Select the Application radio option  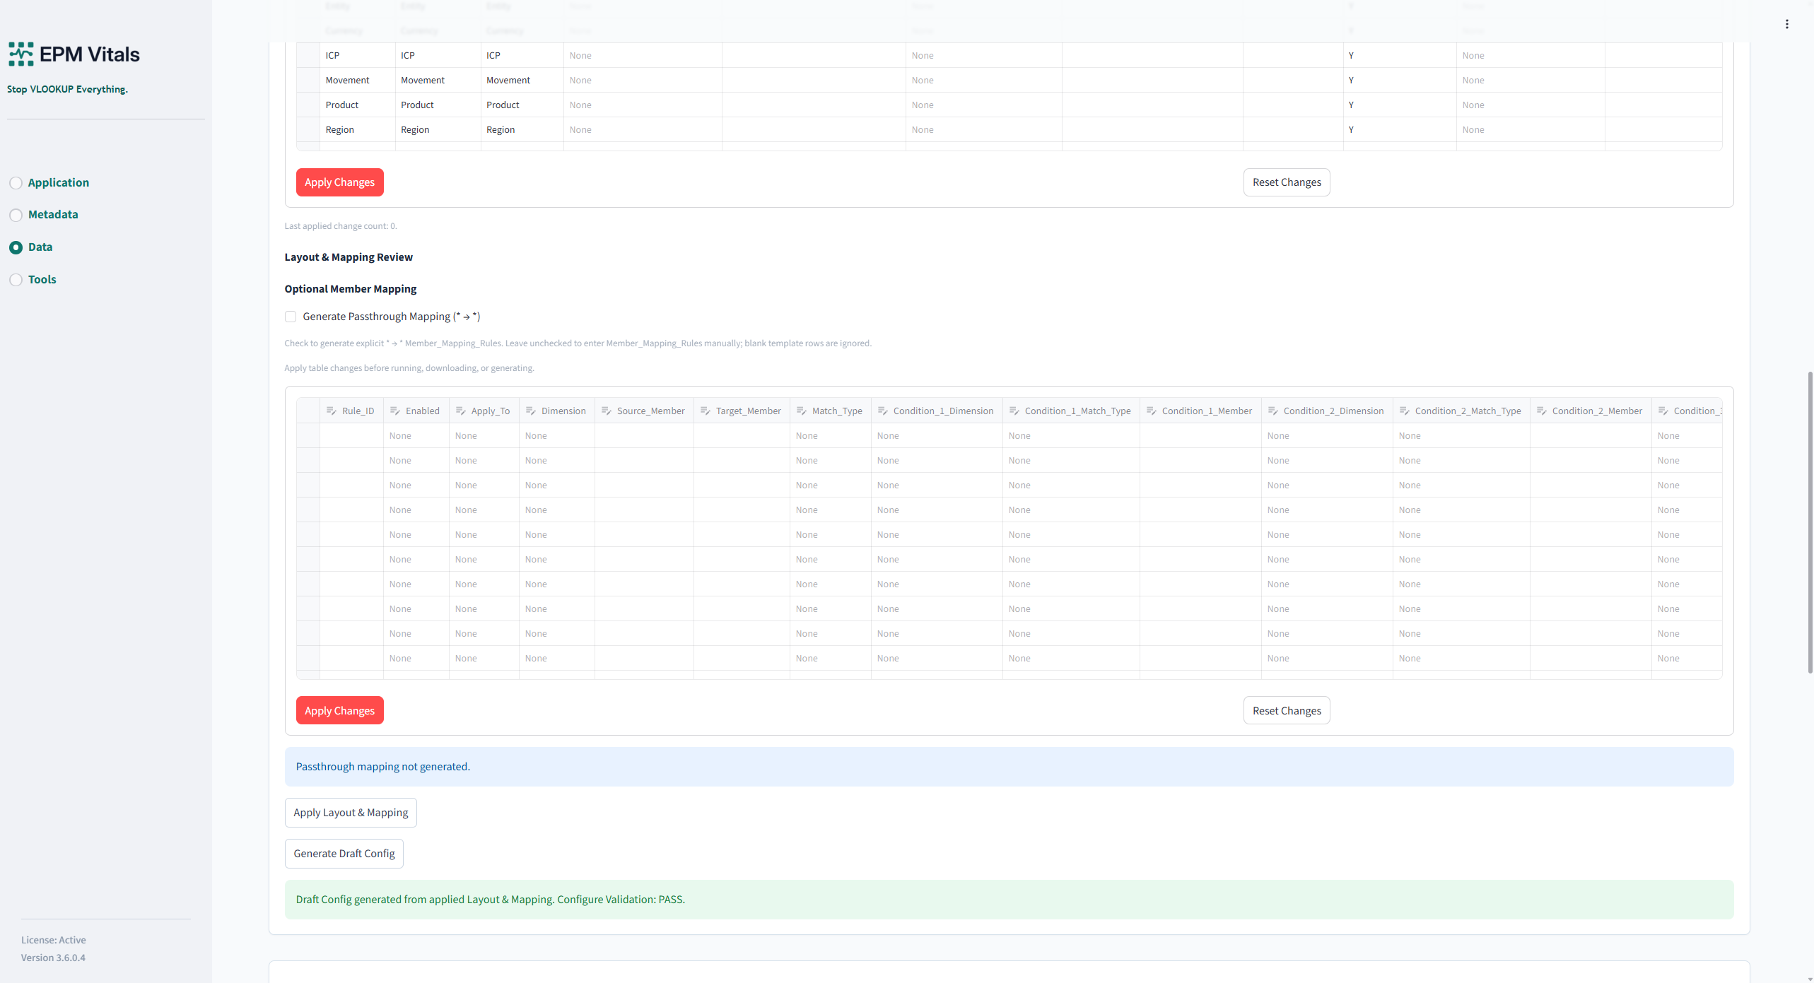[16, 183]
